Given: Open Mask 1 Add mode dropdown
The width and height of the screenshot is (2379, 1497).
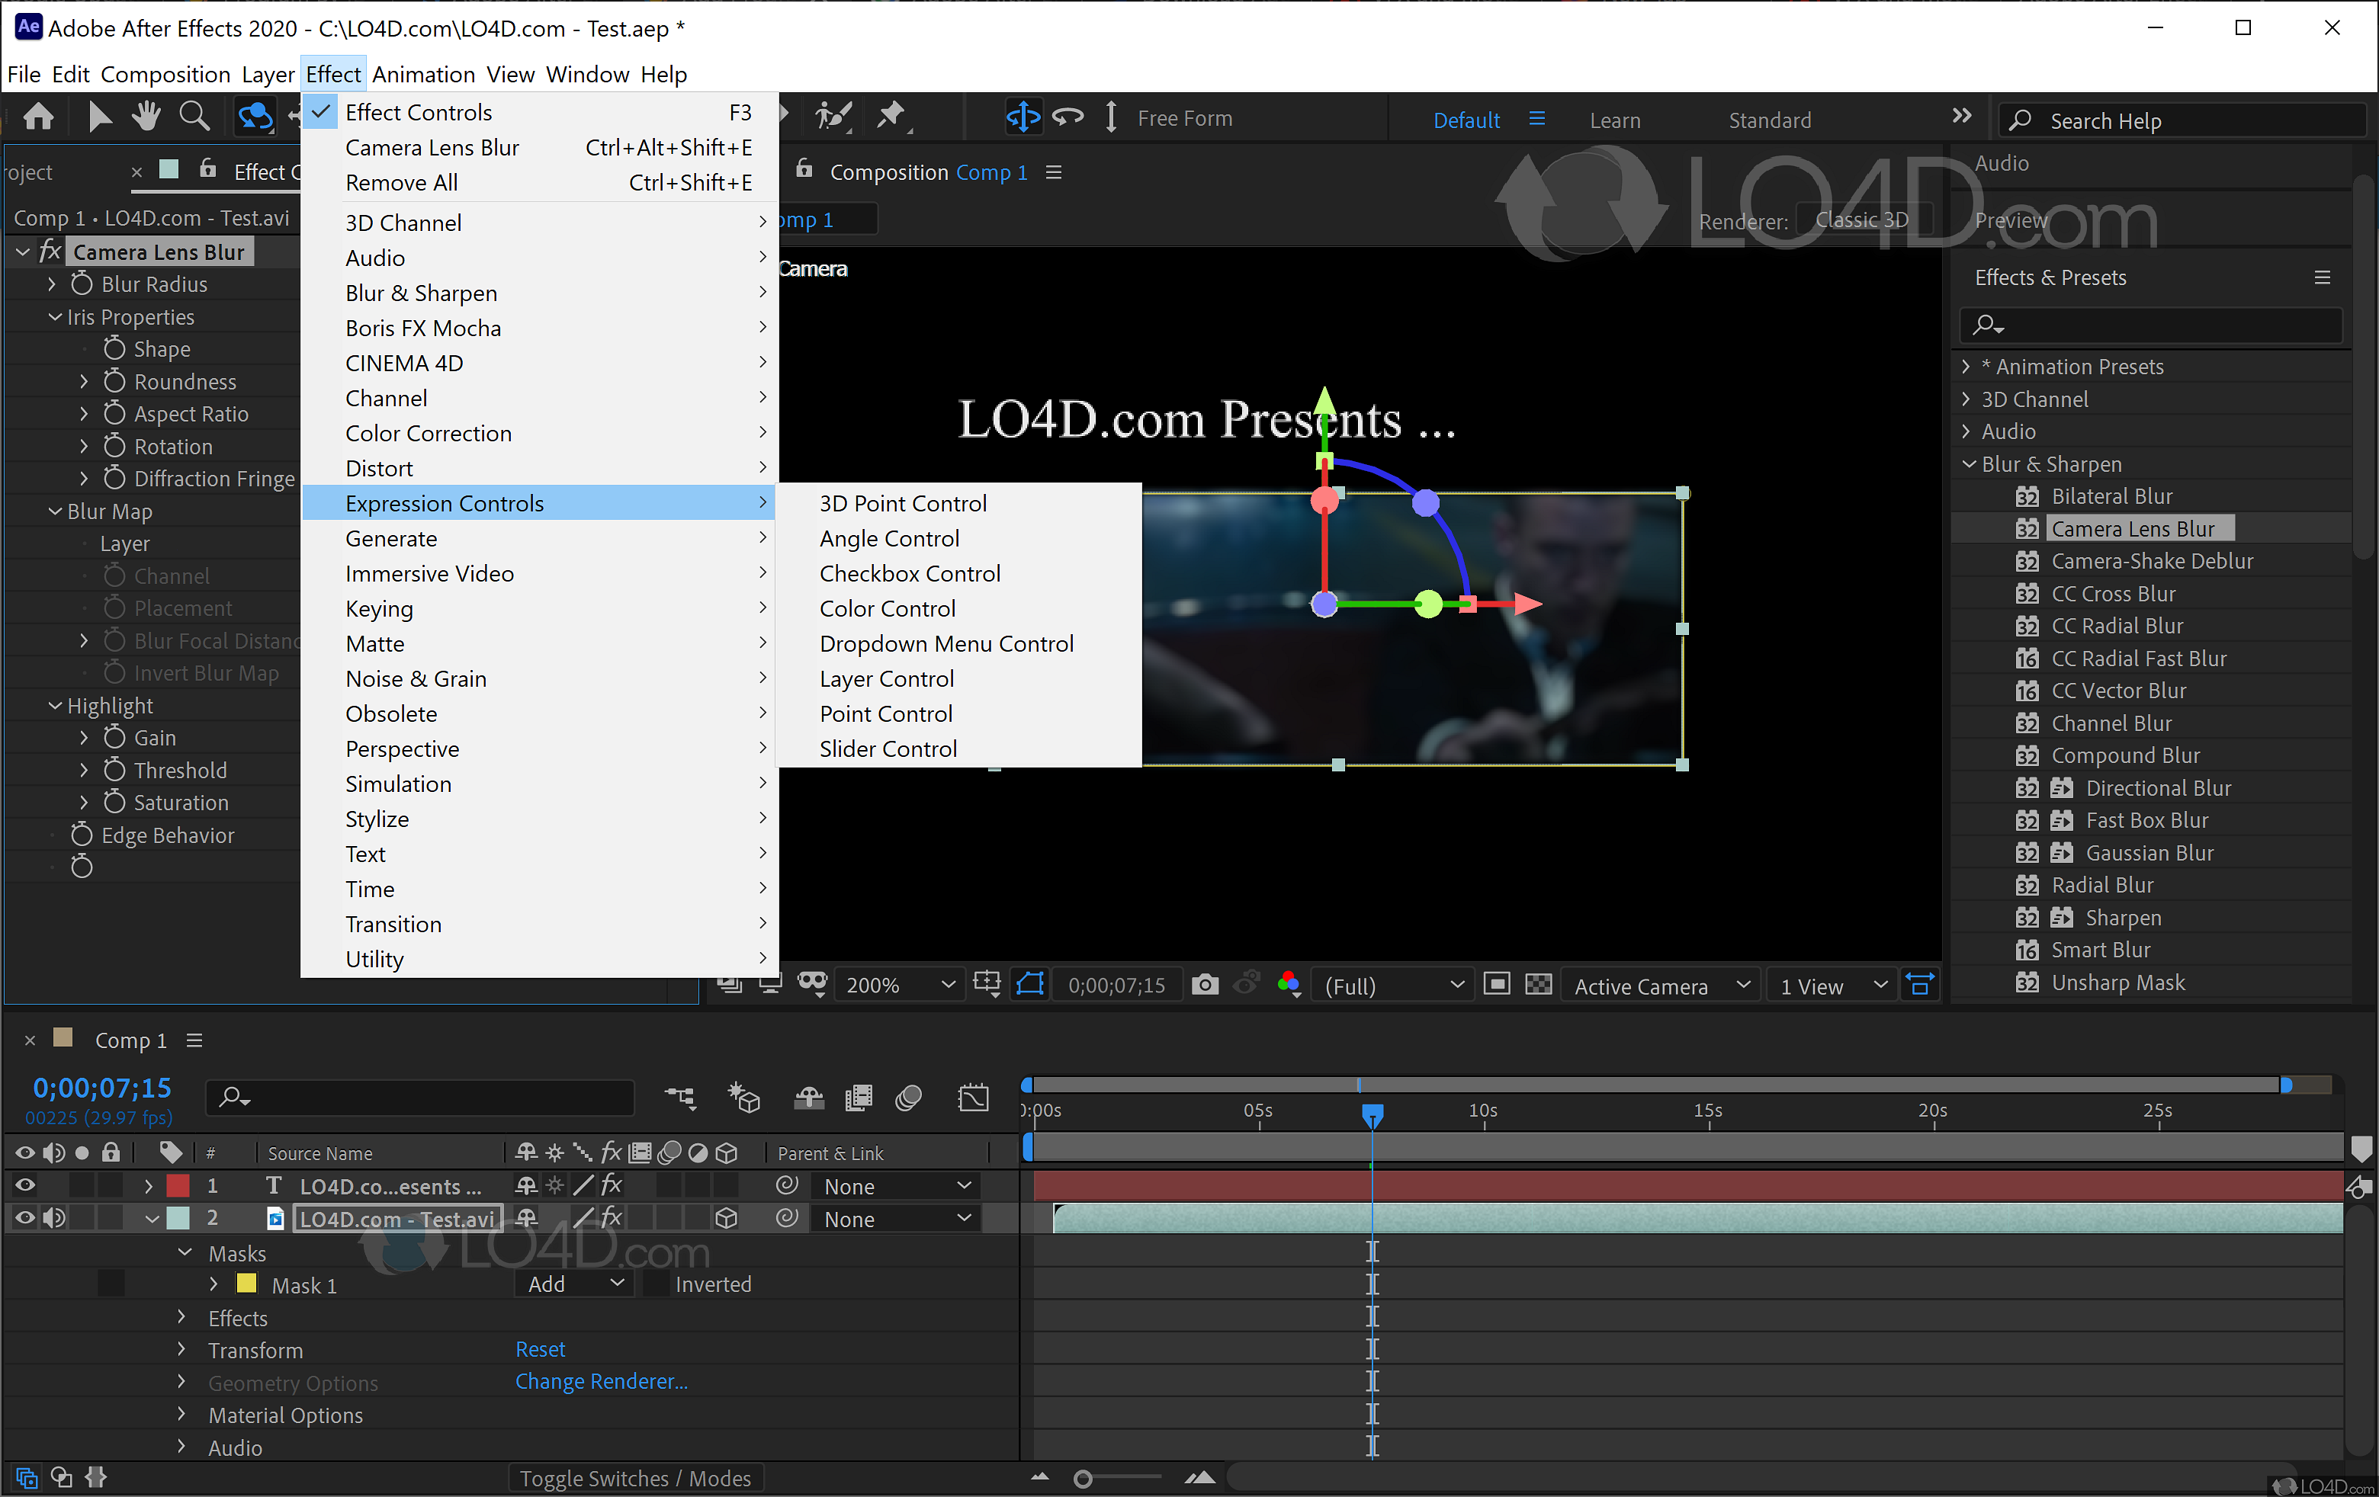Looking at the screenshot, I should [x=573, y=1284].
